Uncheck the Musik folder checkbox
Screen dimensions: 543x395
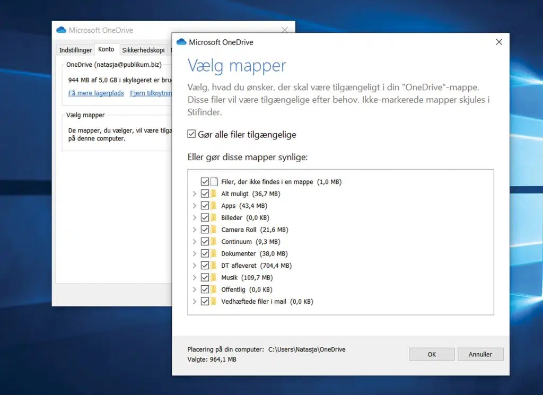205,277
